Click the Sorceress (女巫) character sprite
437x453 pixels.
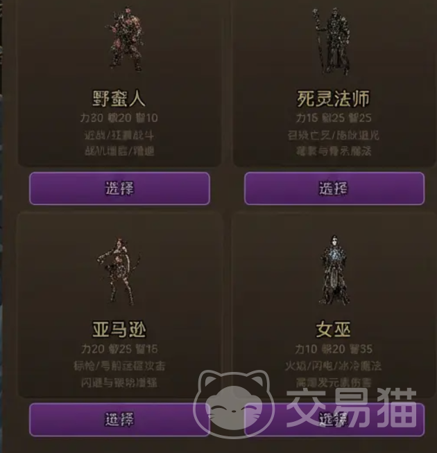click(x=334, y=270)
